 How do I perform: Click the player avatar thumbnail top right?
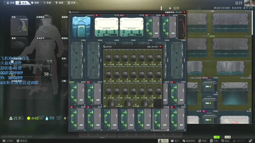(249, 3)
